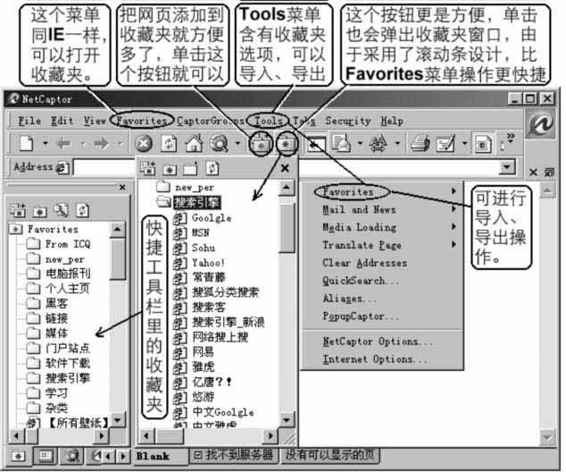Select the 电脑报刊 folder in sidebar
The image size is (566, 472).
(68, 274)
